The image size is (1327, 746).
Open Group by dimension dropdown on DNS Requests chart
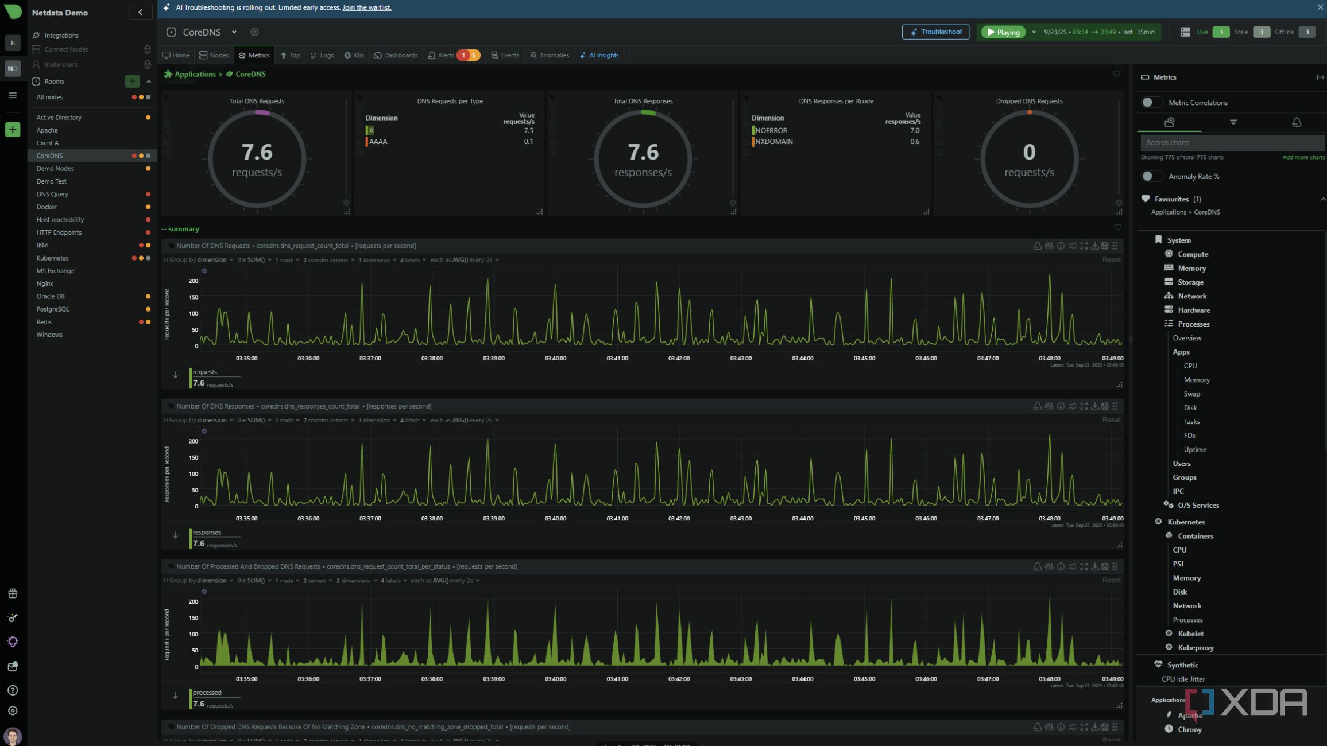(x=201, y=260)
